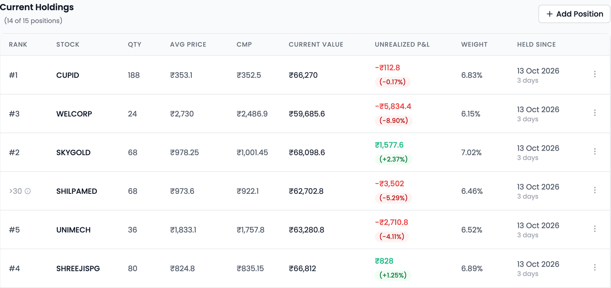Click the (-0.17%) loss badge for CUPID

point(393,82)
